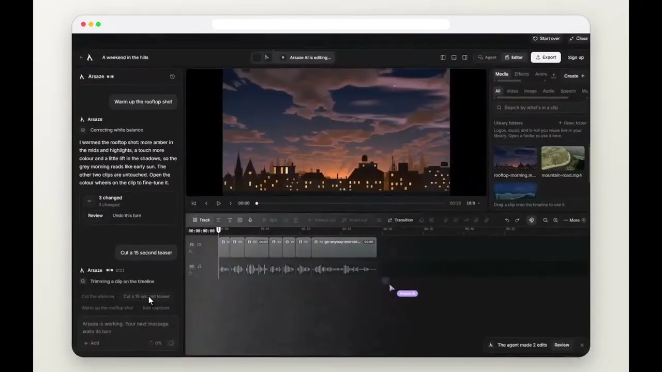Open the More menu in timeline toolbar

click(x=571, y=220)
